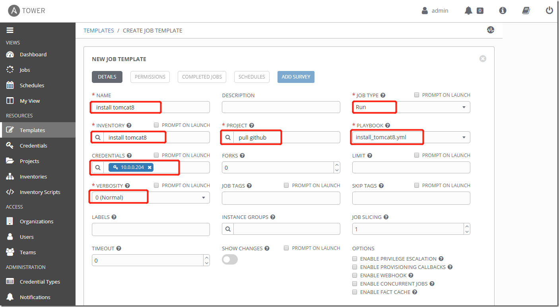The image size is (559, 307).
Task: Switch to the Schedules tab
Action: click(x=252, y=77)
